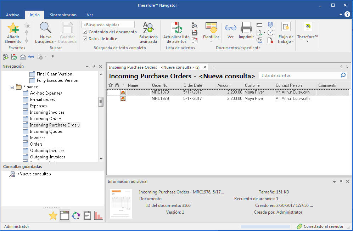Pin the Navegación panel
This screenshot has width=353, height=231.
pyautogui.click(x=94, y=66)
